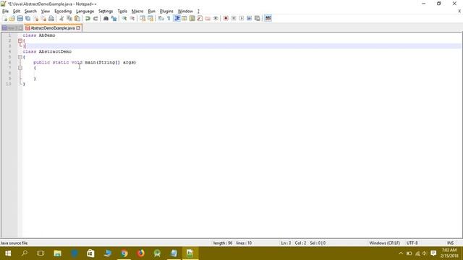Screen dimensions: 463x260
Task: Open the Edit menu
Action: 16,12
